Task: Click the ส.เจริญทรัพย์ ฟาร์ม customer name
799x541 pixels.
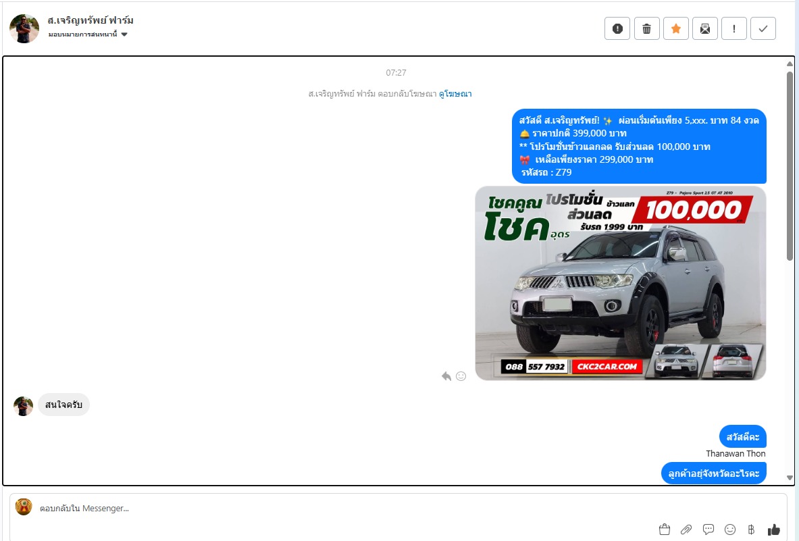Action: click(91, 20)
